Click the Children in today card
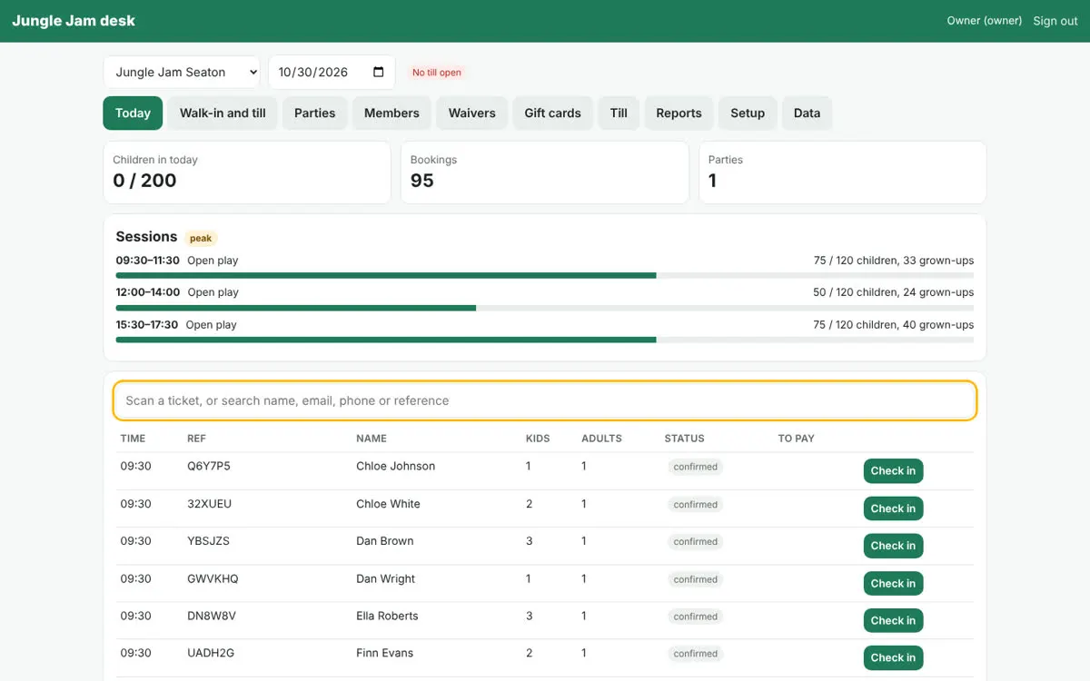This screenshot has width=1090, height=681. pos(247,173)
